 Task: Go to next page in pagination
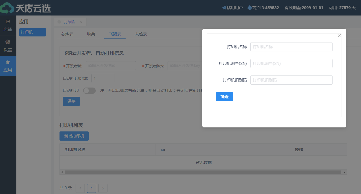coord(103,188)
